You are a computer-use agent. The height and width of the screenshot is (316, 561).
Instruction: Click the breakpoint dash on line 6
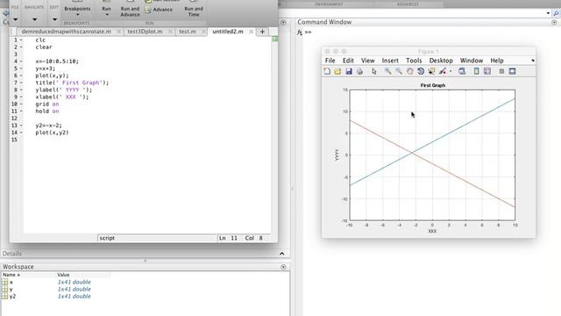pos(21,75)
